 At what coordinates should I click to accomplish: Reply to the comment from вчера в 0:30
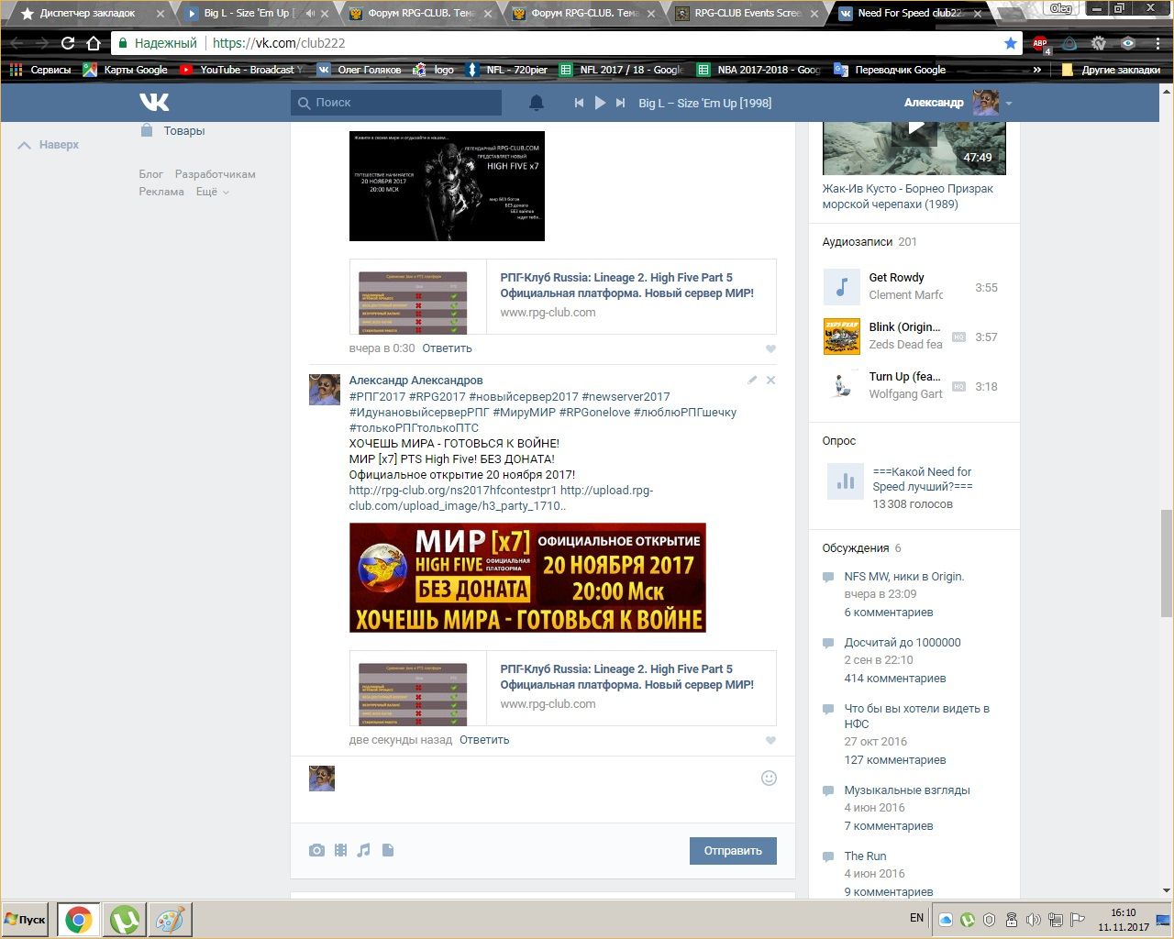[447, 348]
